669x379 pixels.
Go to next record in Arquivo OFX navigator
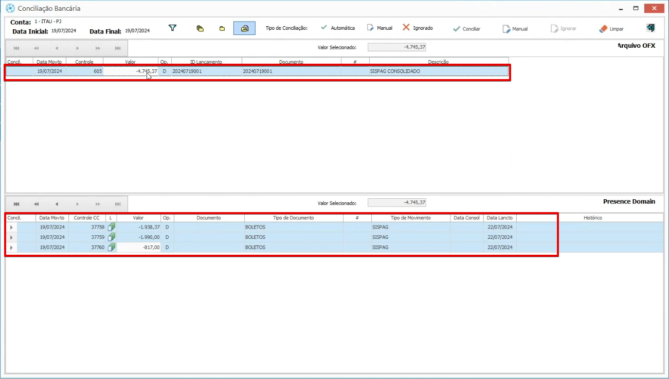77,48
